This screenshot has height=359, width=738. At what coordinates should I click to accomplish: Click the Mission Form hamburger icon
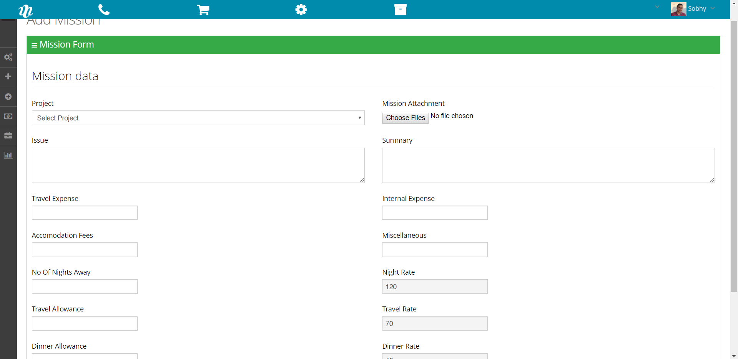pos(34,45)
